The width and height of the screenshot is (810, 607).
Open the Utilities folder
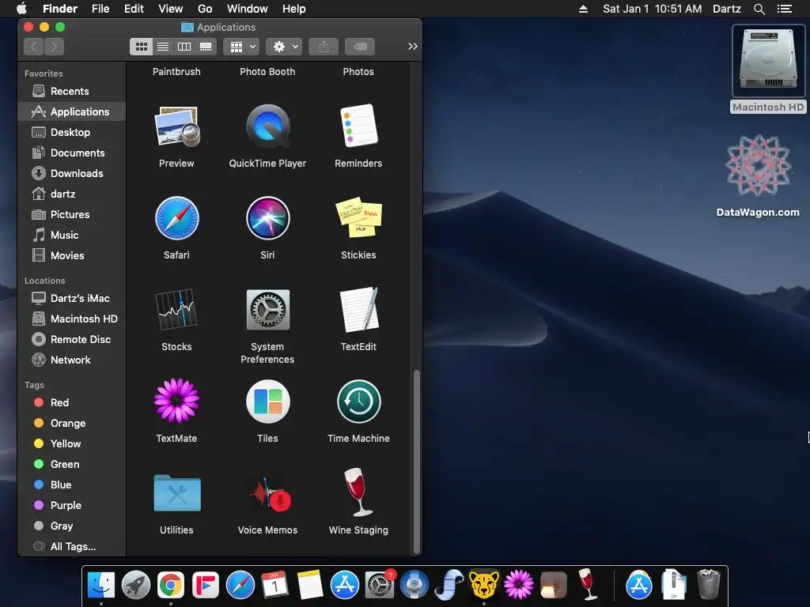point(176,493)
